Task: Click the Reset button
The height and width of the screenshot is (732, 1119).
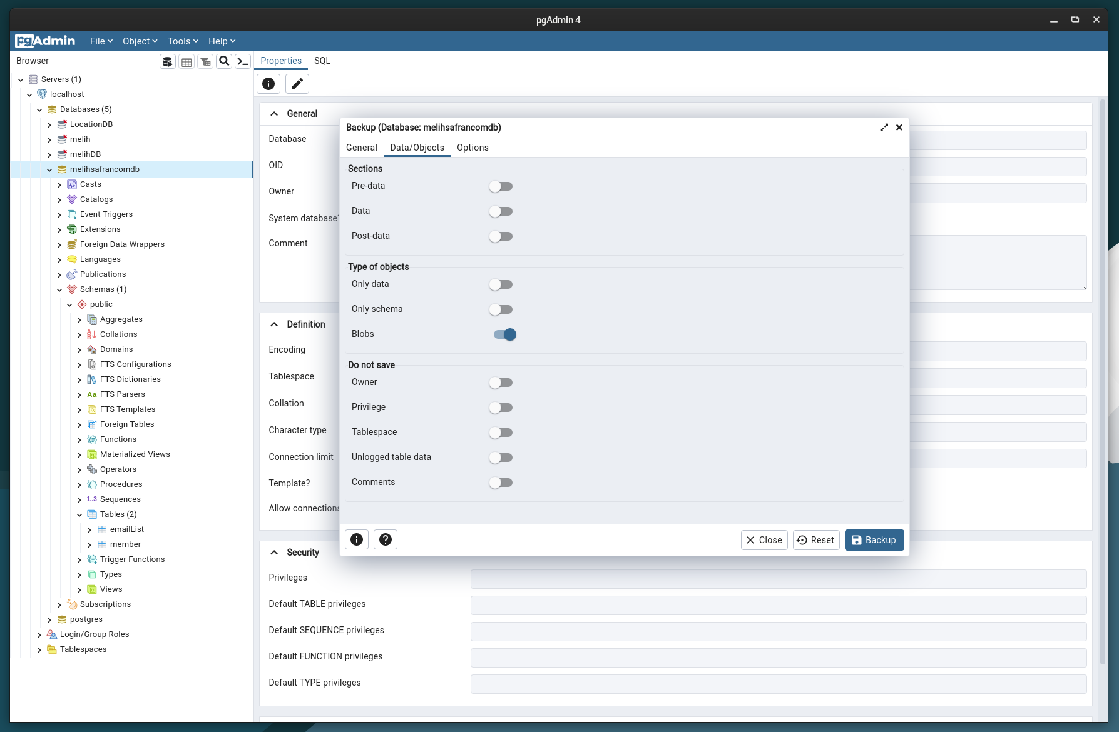Action: (x=816, y=540)
